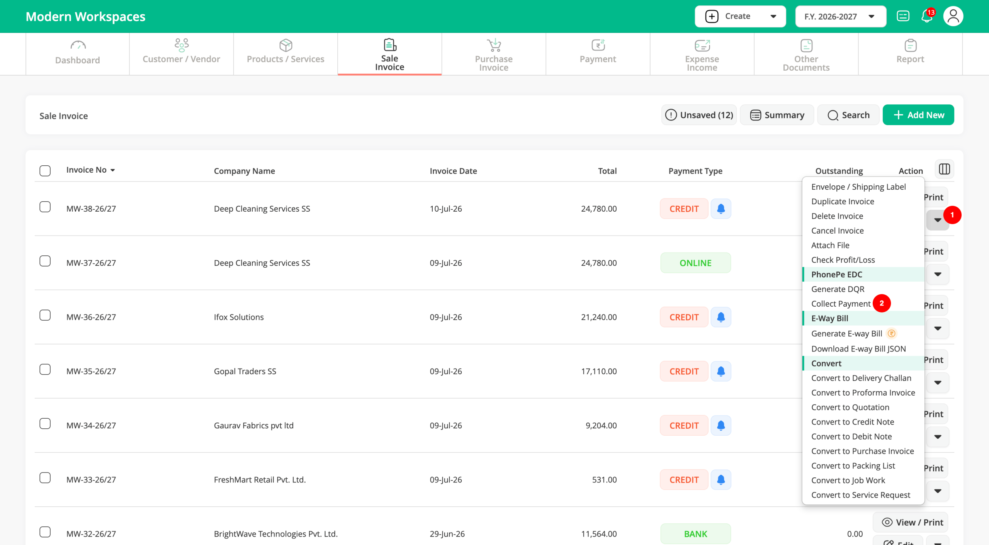Select Convert to Proforma Invoice
Image resolution: width=989 pixels, height=545 pixels.
pyautogui.click(x=863, y=392)
